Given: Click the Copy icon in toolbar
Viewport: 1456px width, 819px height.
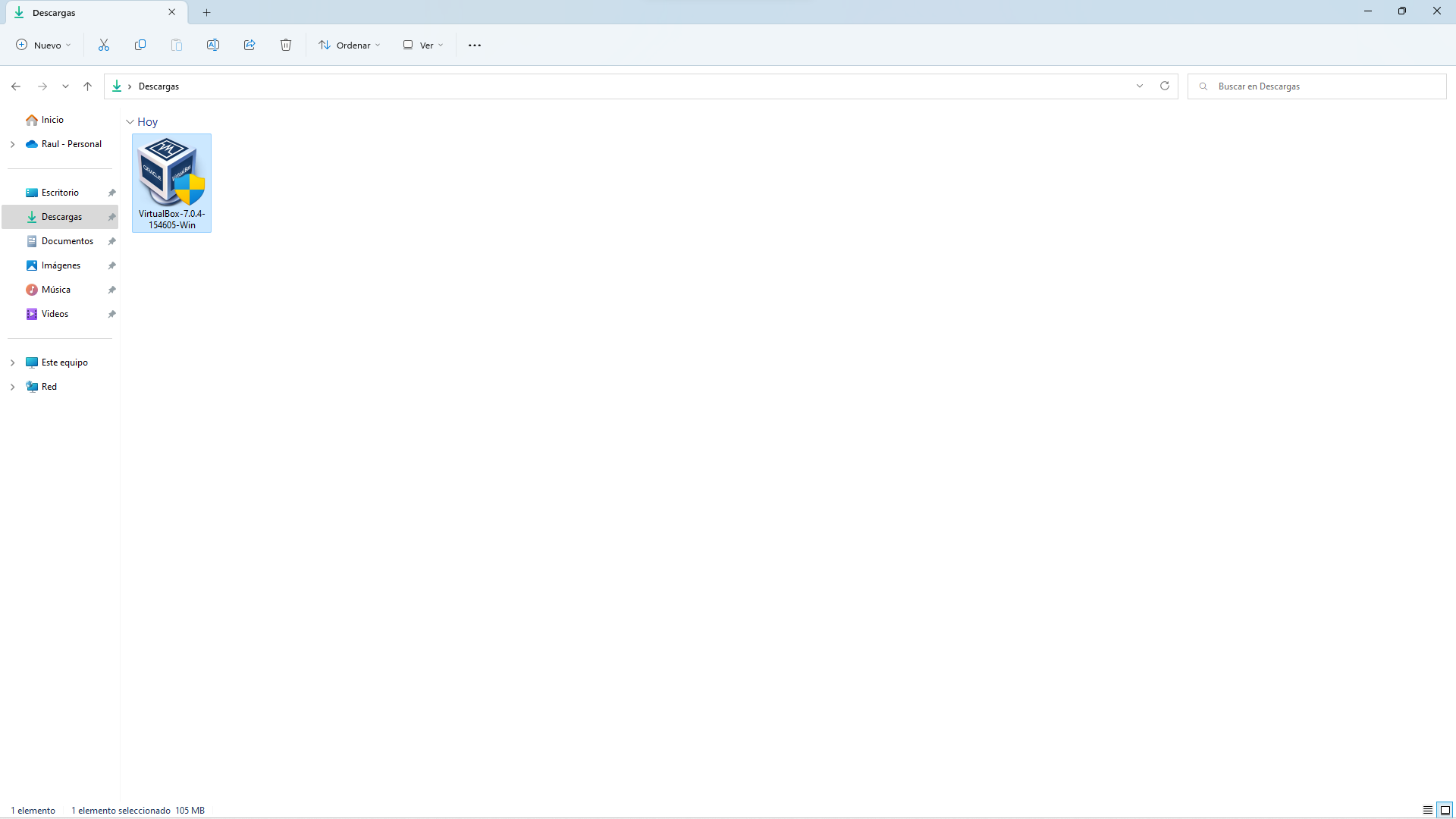Looking at the screenshot, I should pyautogui.click(x=140, y=45).
